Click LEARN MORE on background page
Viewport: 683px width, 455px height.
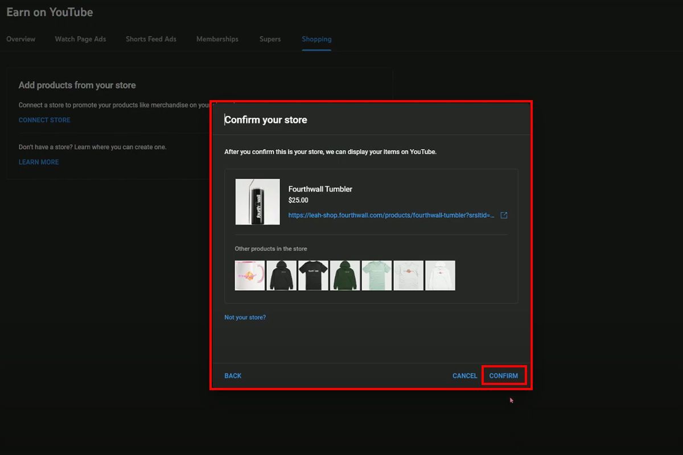pos(39,162)
